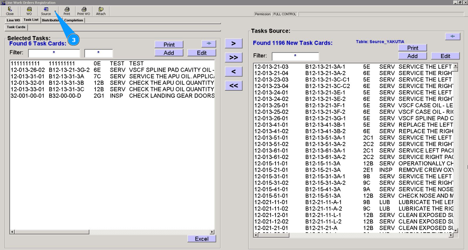Select source row 12-015-31-01

pos(353,176)
